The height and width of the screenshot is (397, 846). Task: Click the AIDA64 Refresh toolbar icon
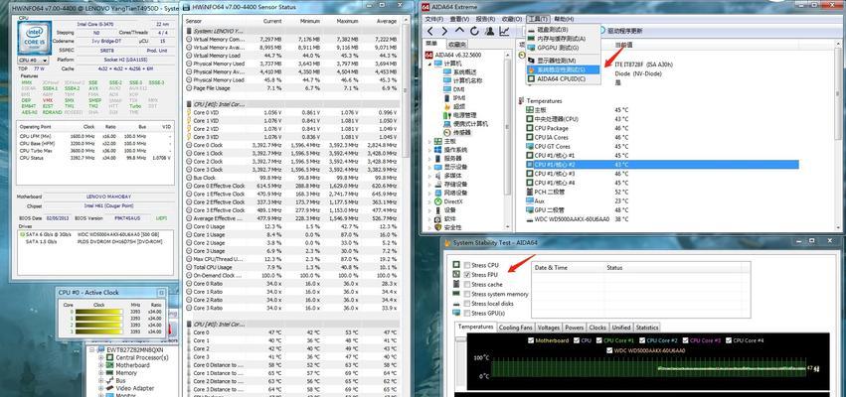[474, 31]
